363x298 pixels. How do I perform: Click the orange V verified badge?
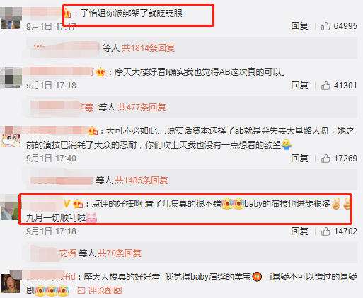click(67, 203)
